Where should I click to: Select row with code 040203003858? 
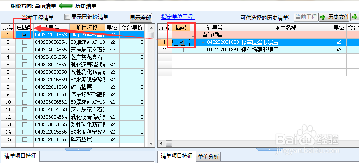point(73,72)
